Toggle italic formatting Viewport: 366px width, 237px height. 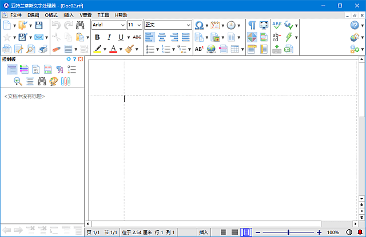[109, 37]
